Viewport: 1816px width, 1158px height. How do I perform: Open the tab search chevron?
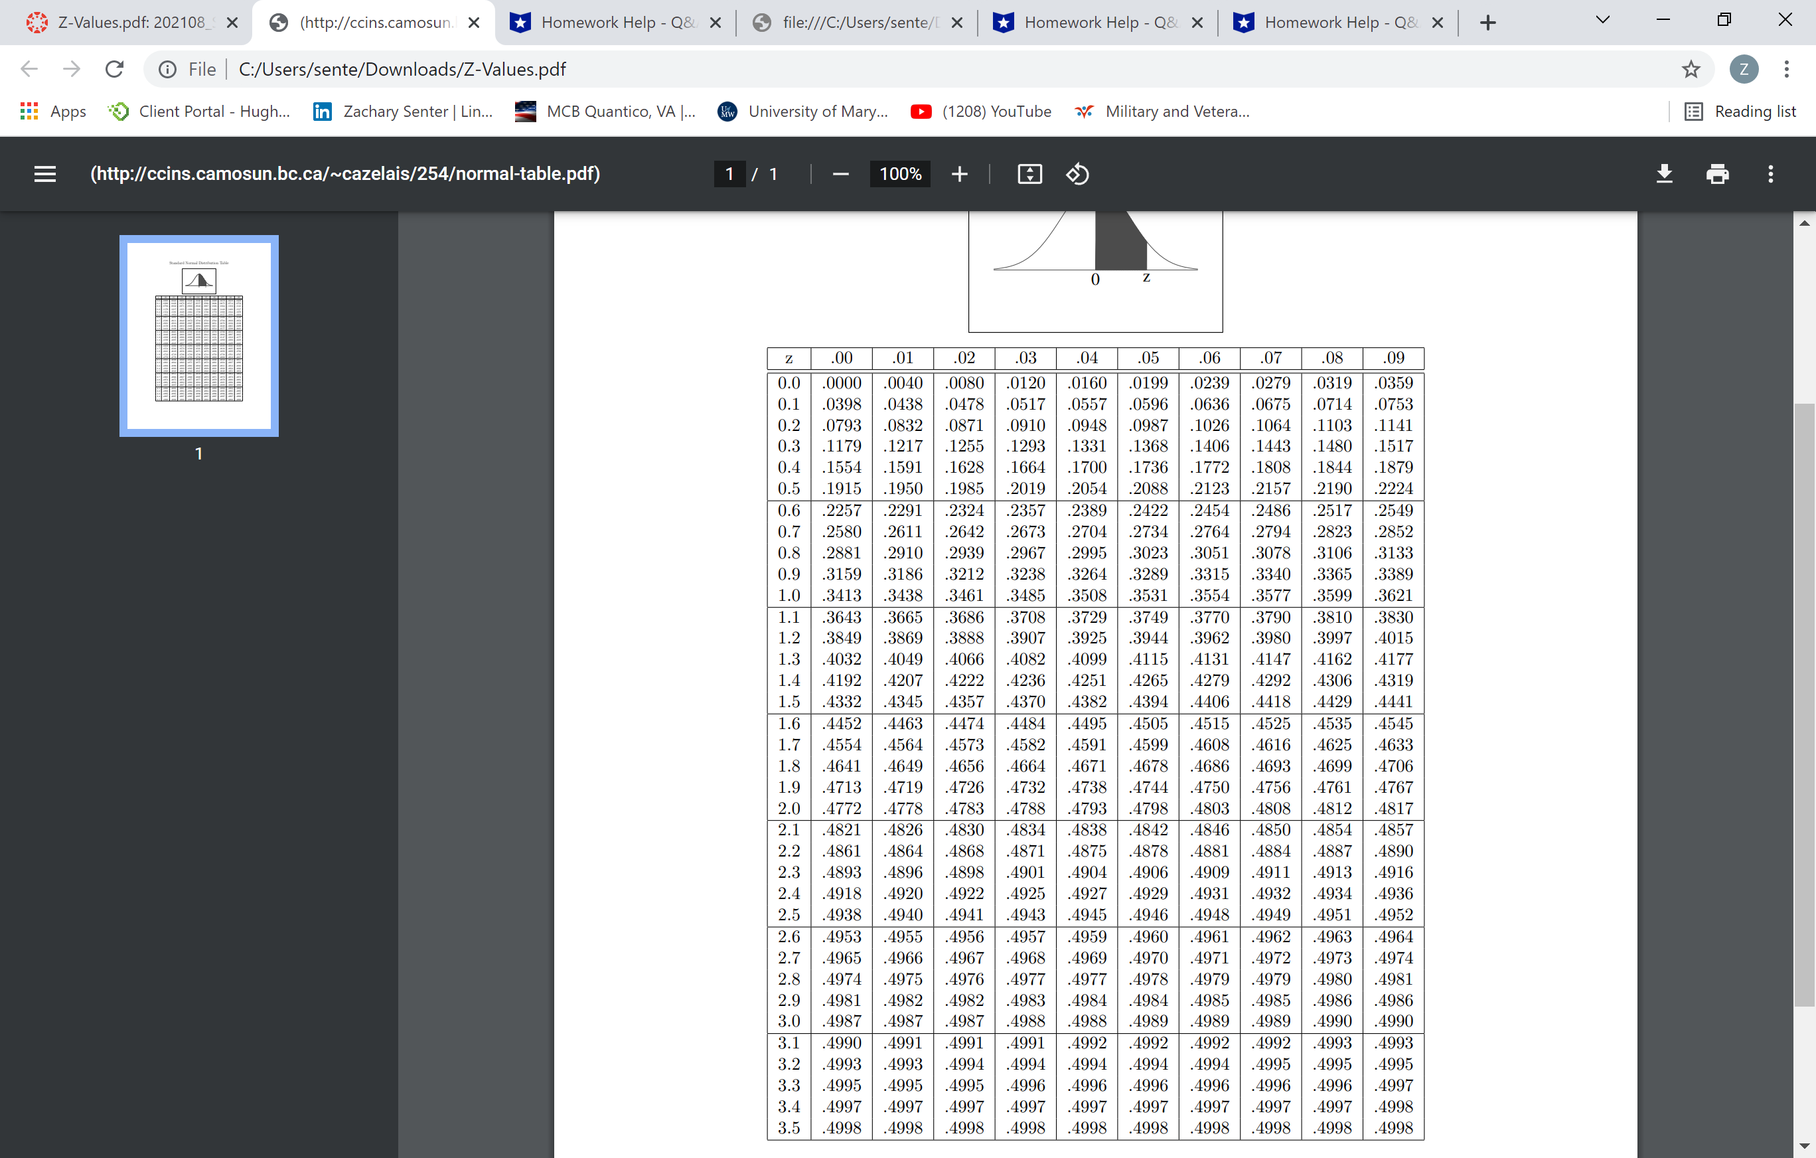[1601, 21]
